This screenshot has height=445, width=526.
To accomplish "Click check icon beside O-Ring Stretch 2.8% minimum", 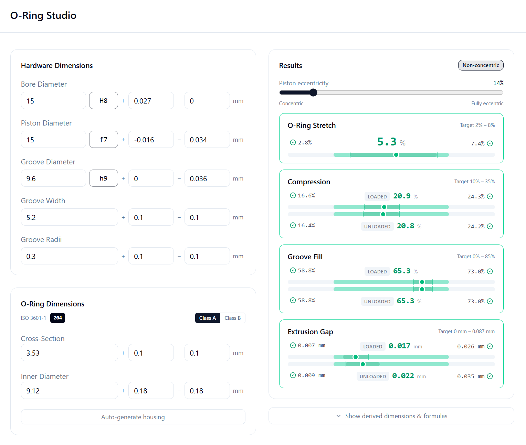I will coord(293,142).
